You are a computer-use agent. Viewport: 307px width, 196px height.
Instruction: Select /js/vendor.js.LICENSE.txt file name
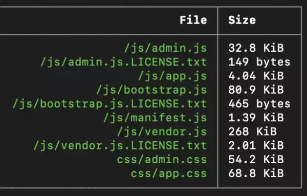[120, 146]
